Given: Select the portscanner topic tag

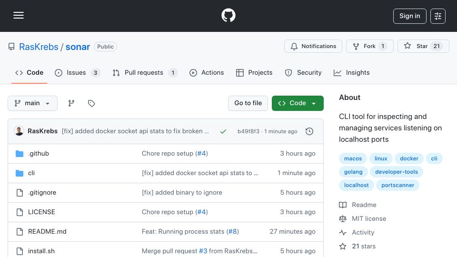Looking at the screenshot, I should 397,185.
